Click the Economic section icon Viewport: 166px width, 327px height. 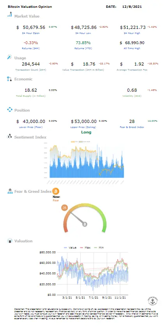[x=9, y=79]
